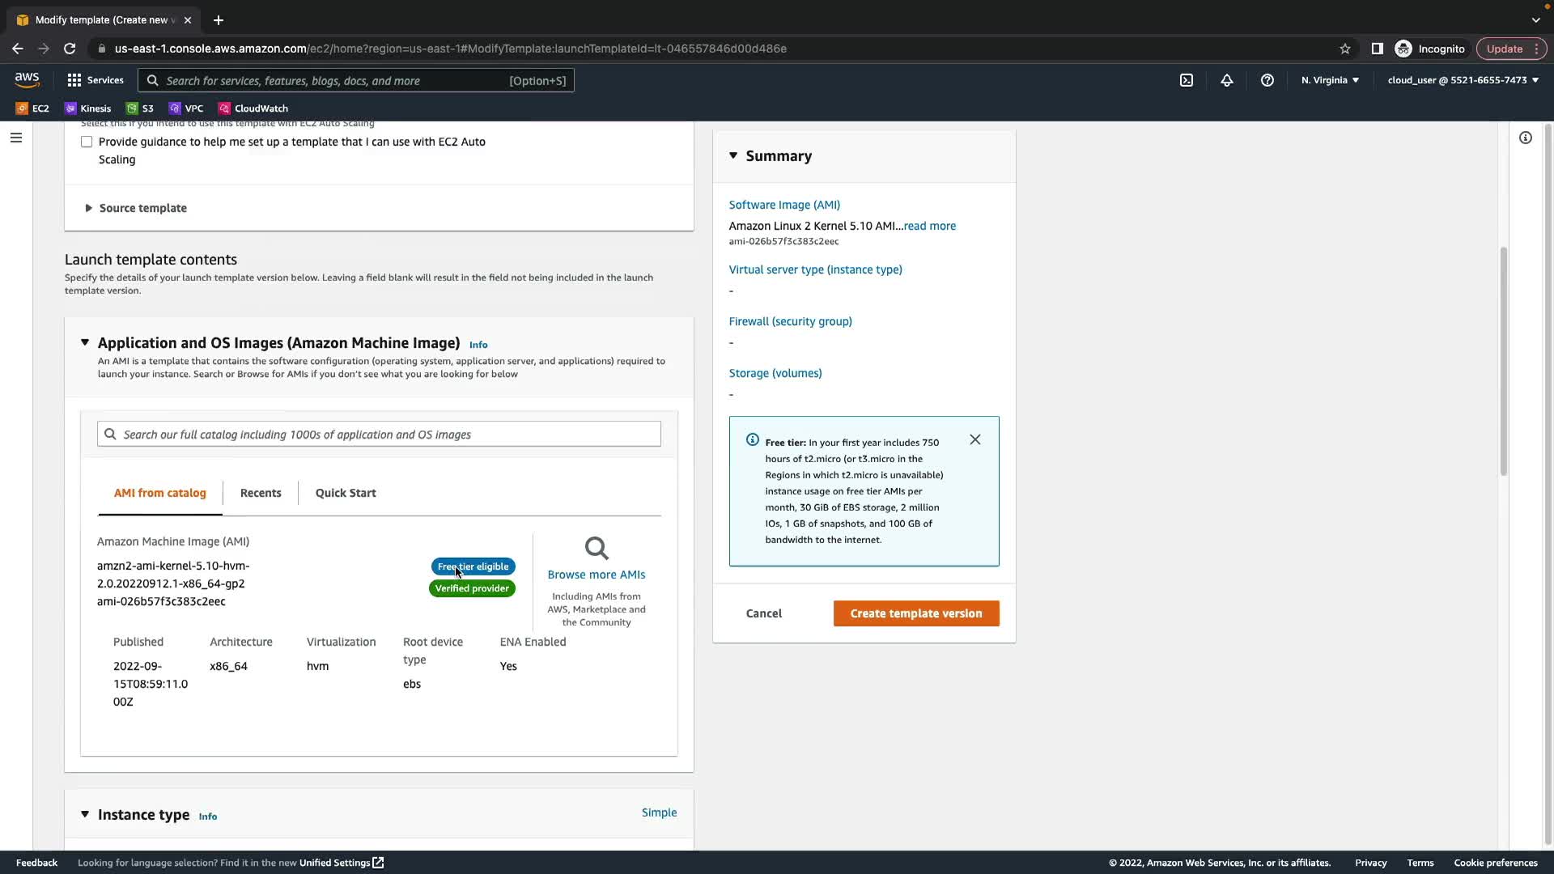Click the AWS logo home icon

pyautogui.click(x=27, y=79)
